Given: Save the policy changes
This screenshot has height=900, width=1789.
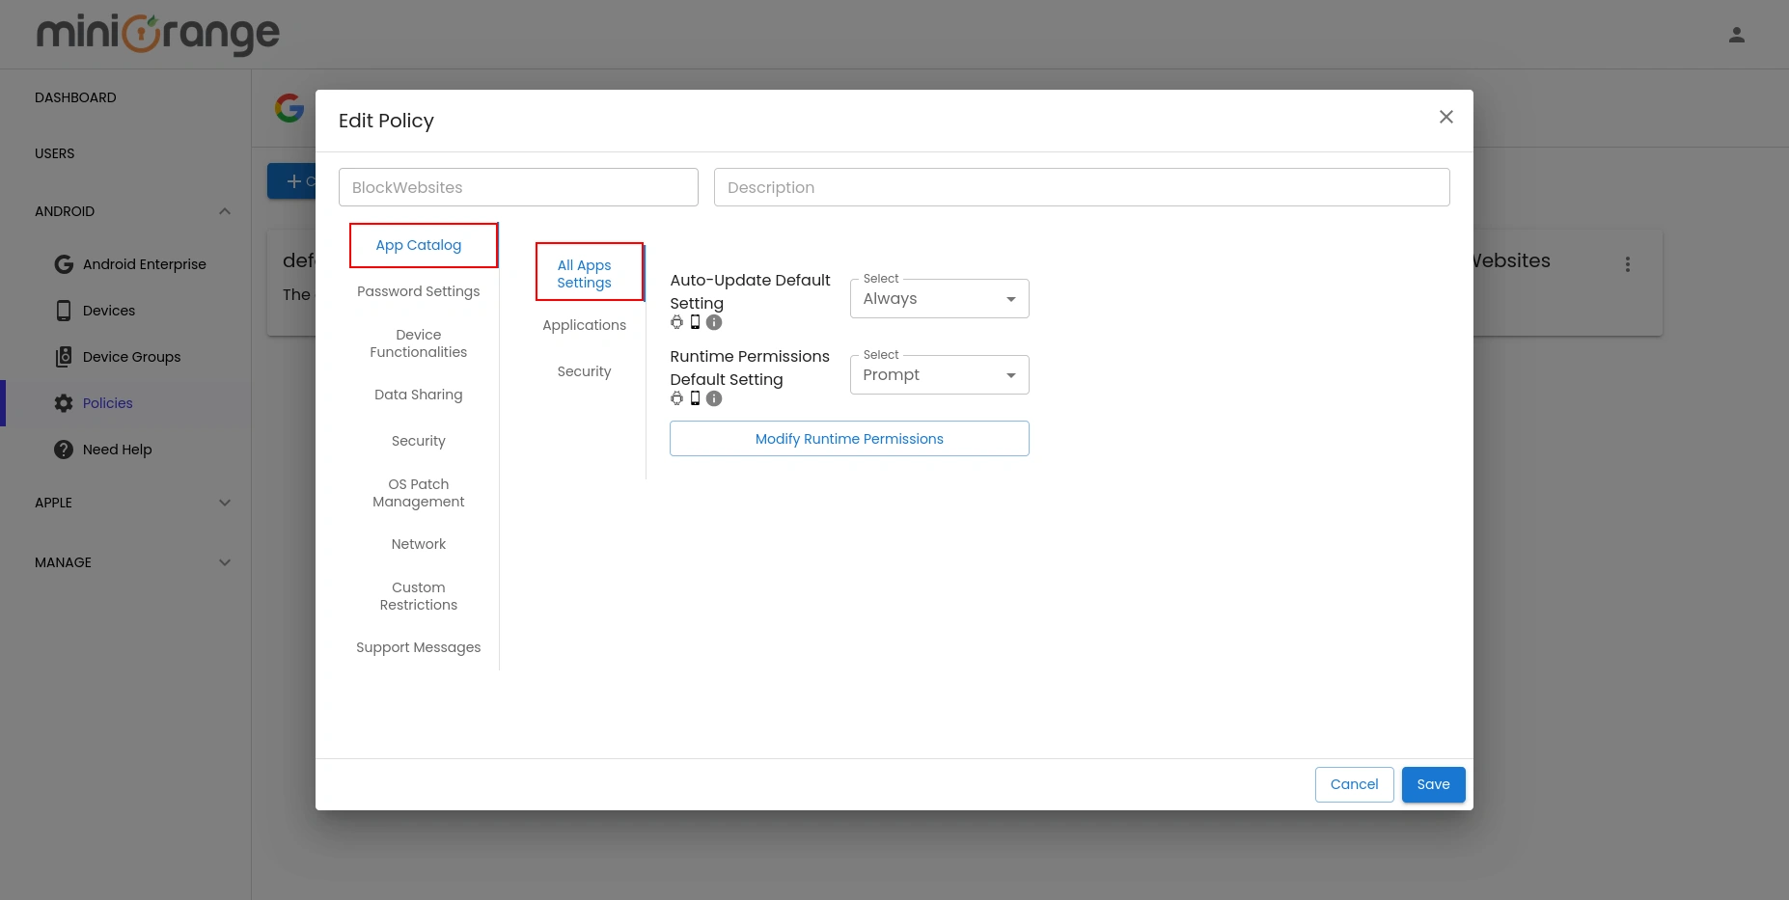Looking at the screenshot, I should pyautogui.click(x=1433, y=784).
